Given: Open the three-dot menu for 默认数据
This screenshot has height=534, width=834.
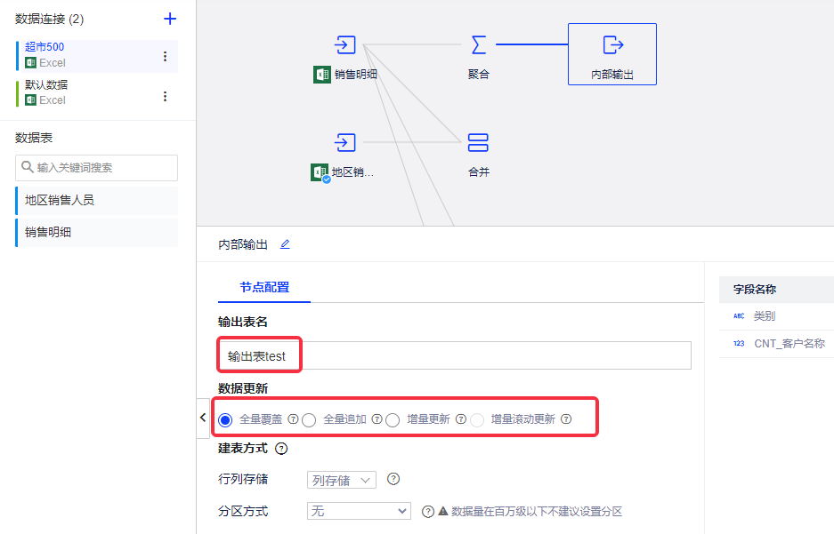Looking at the screenshot, I should click(x=165, y=96).
